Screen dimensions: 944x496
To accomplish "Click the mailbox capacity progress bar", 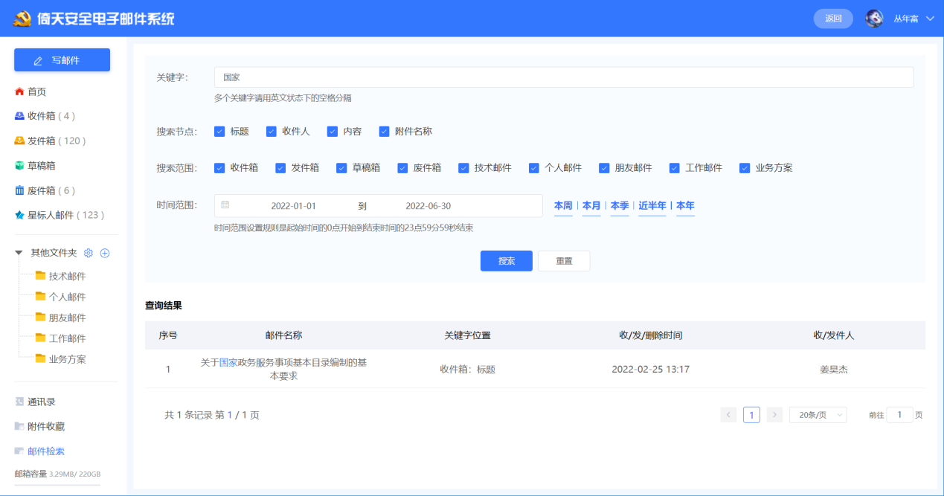I will click(x=57, y=485).
